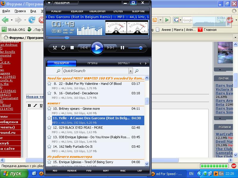The width and height of the screenshot is (238, 178).
Task: Go back to the previous track
Action: point(84,47)
